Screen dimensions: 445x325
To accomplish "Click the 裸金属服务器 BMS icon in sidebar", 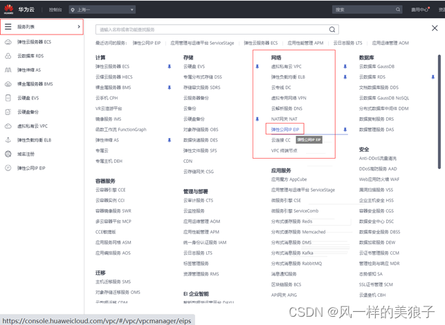I will [8, 83].
